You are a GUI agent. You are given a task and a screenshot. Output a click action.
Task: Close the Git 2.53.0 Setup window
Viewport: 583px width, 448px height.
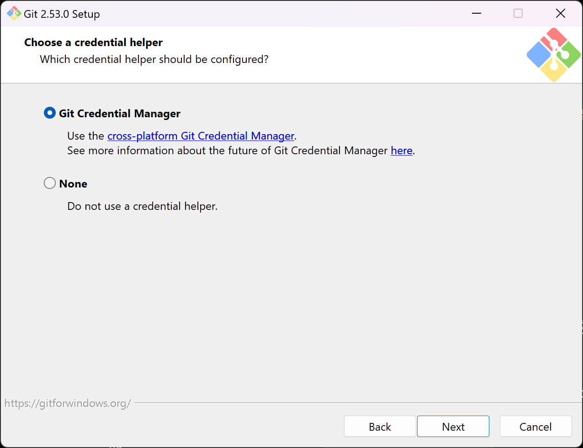[561, 14]
